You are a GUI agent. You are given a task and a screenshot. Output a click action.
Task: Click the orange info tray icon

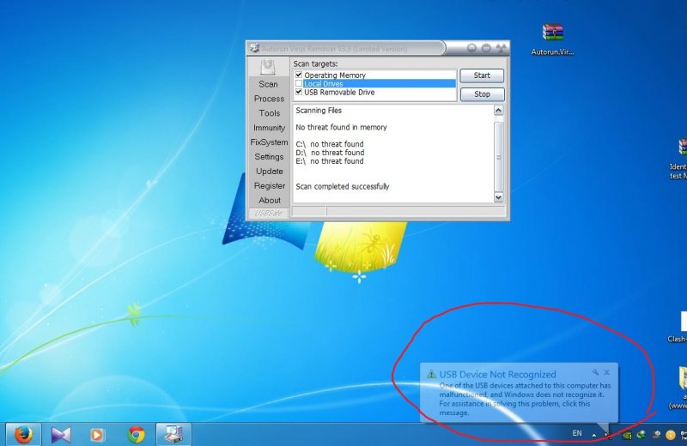click(x=671, y=435)
